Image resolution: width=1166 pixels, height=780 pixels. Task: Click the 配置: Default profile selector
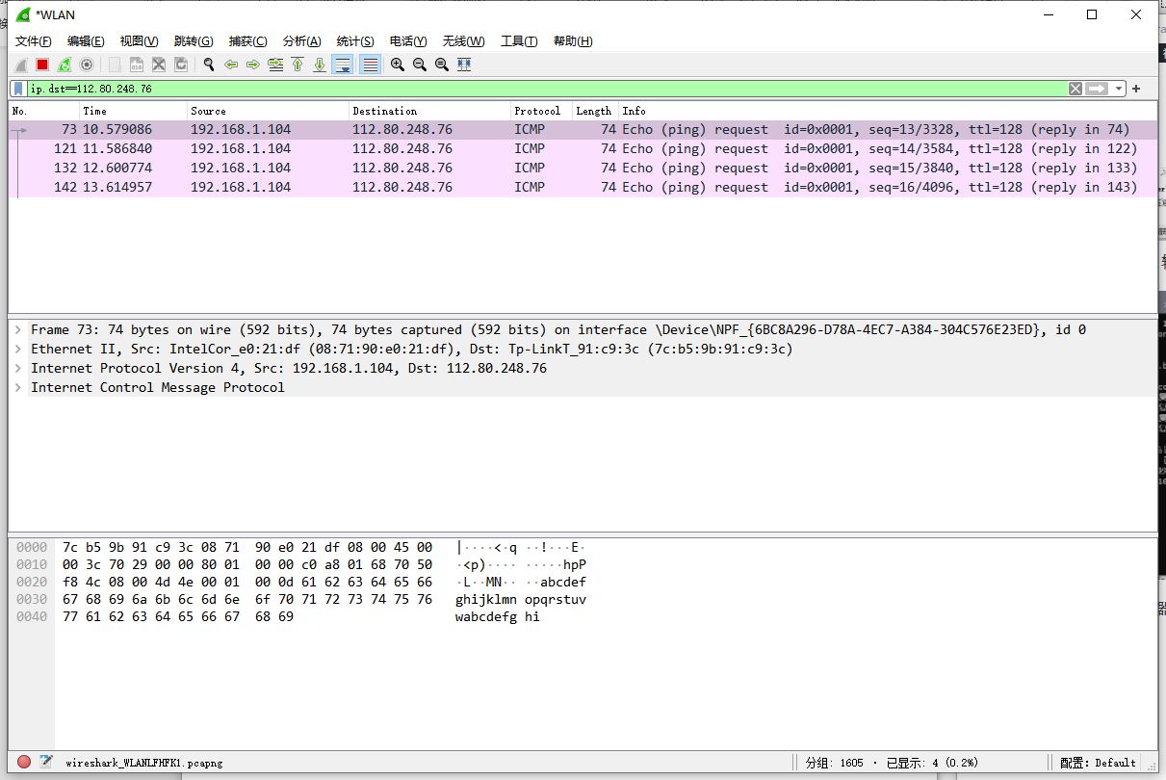tap(1098, 763)
